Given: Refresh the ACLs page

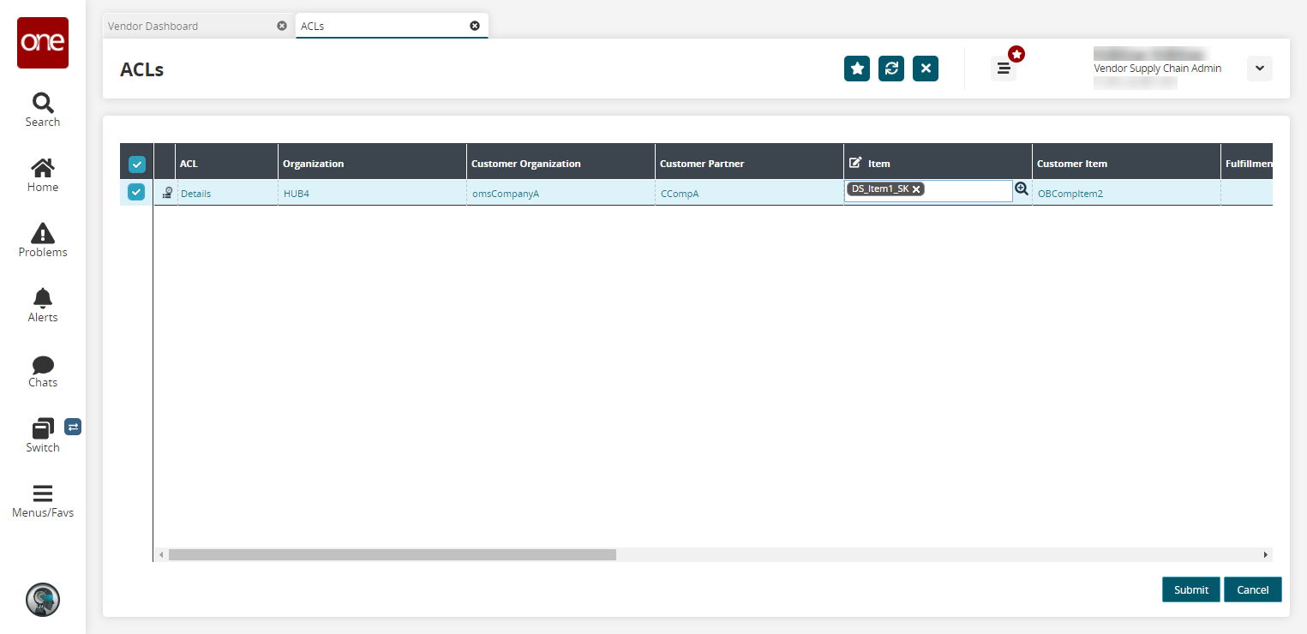Looking at the screenshot, I should [x=891, y=69].
